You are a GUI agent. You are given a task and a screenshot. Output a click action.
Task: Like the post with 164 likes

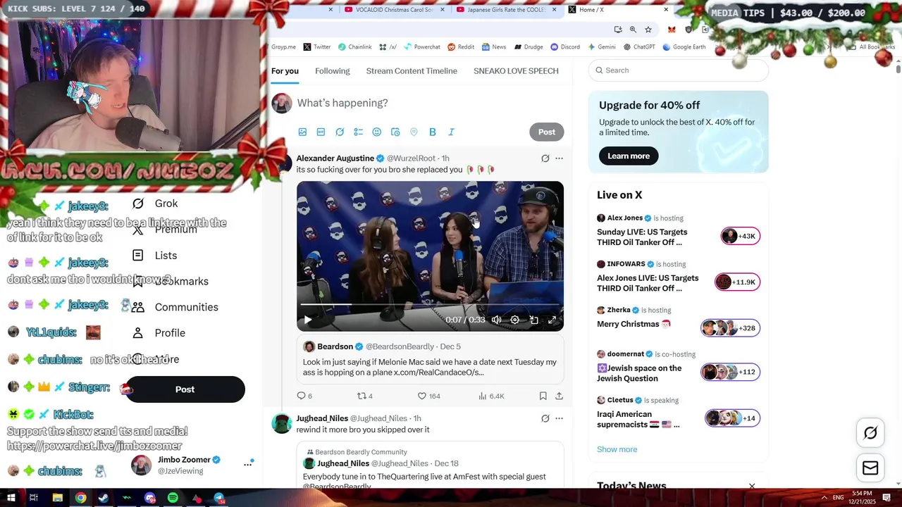point(428,396)
